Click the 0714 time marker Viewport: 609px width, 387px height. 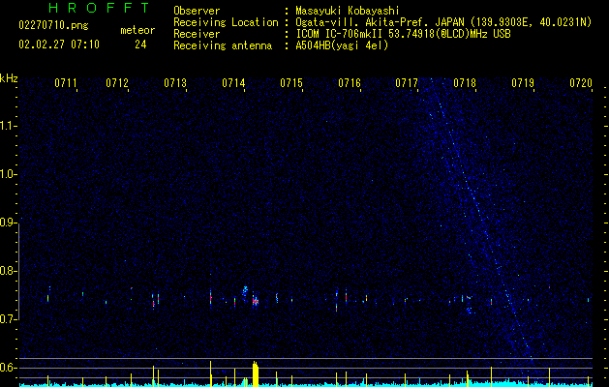pos(233,82)
